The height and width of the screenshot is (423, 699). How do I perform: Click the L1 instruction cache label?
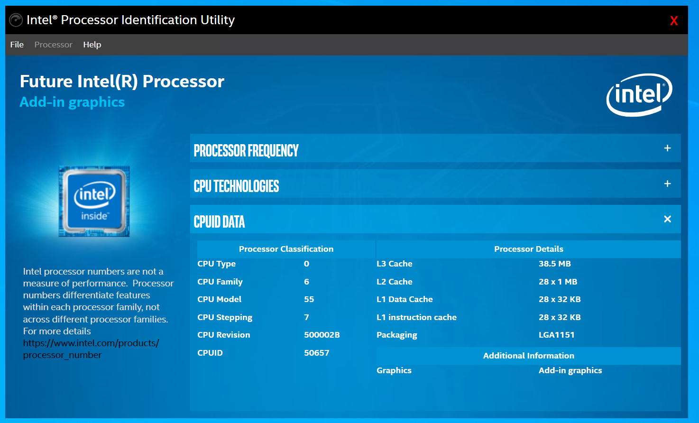pos(416,317)
